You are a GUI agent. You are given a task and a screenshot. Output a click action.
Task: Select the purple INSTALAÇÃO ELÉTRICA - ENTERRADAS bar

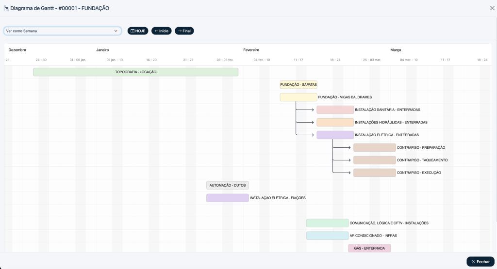[x=335, y=135]
